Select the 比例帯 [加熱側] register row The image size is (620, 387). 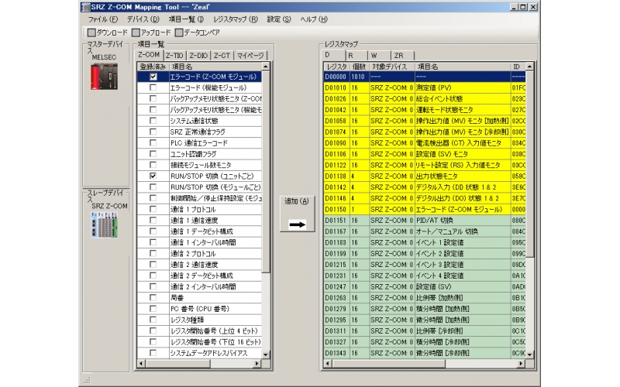(x=425, y=298)
